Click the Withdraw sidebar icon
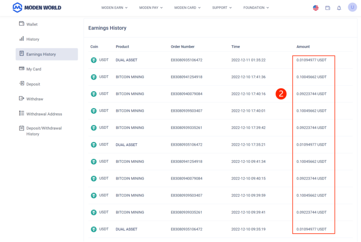 click(22, 98)
